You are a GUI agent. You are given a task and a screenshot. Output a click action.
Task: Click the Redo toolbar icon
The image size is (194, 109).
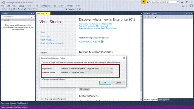tap(34, 9)
